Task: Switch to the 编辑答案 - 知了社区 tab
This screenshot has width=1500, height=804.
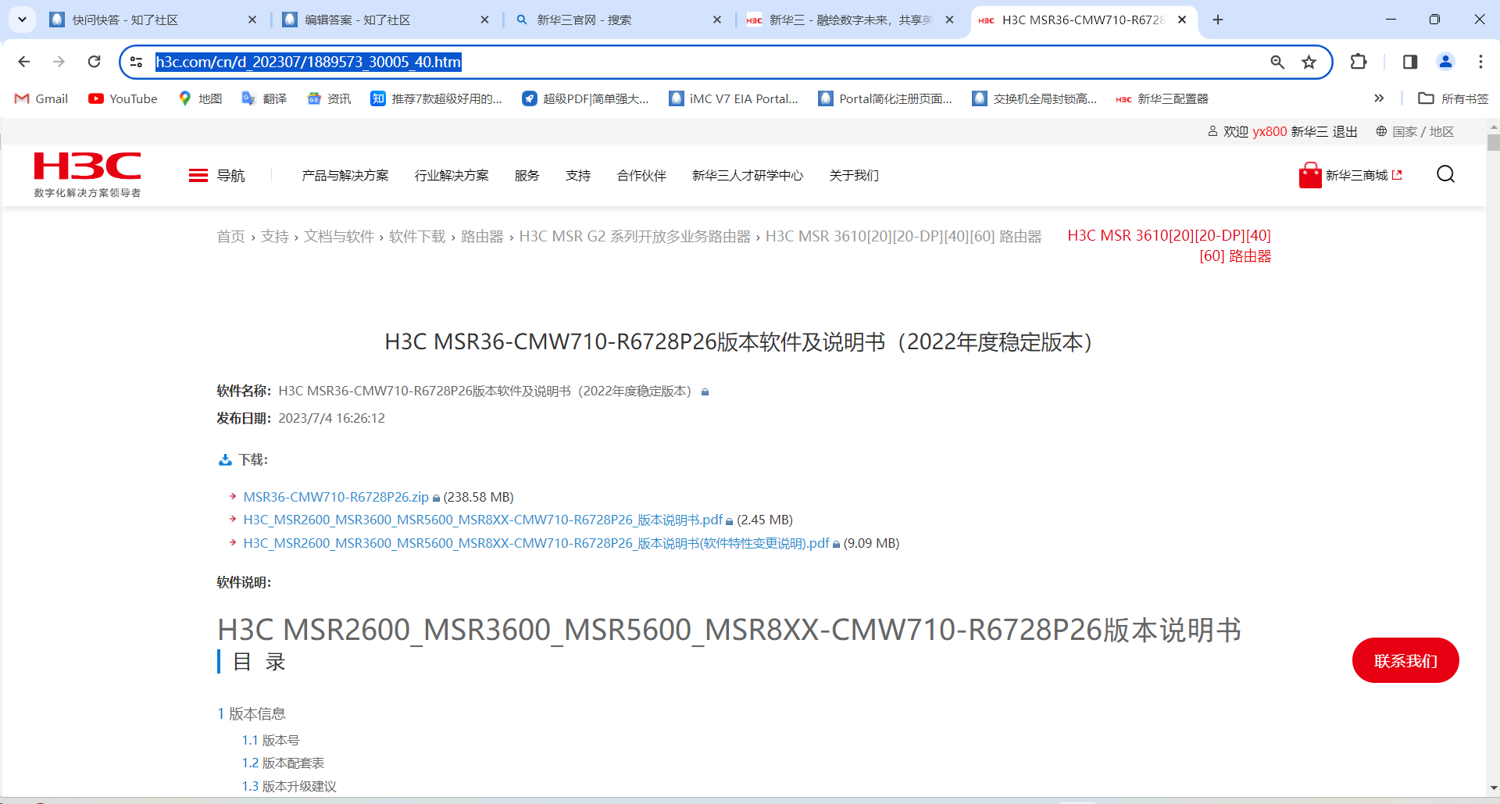Action: click(387, 20)
